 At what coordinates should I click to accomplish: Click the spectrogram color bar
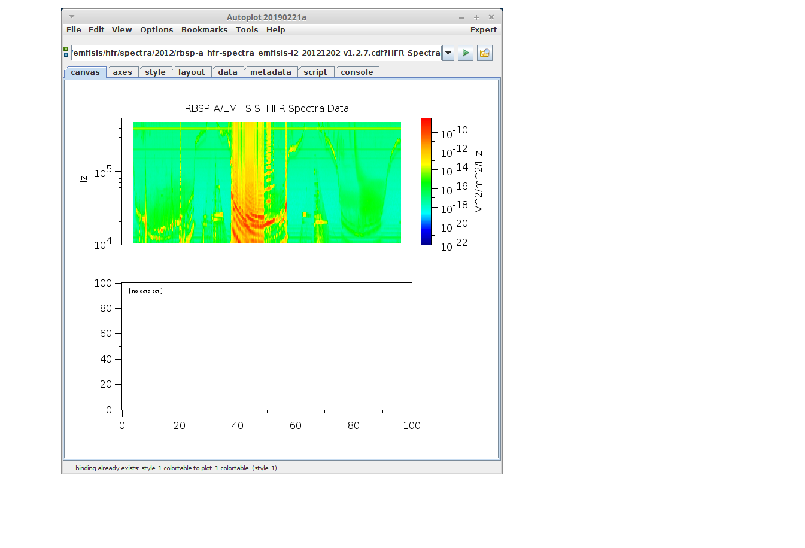pyautogui.click(x=426, y=181)
